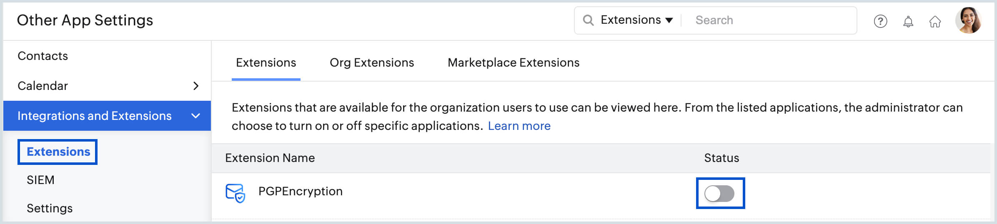Select the Extensions tab in main panel

click(x=266, y=62)
